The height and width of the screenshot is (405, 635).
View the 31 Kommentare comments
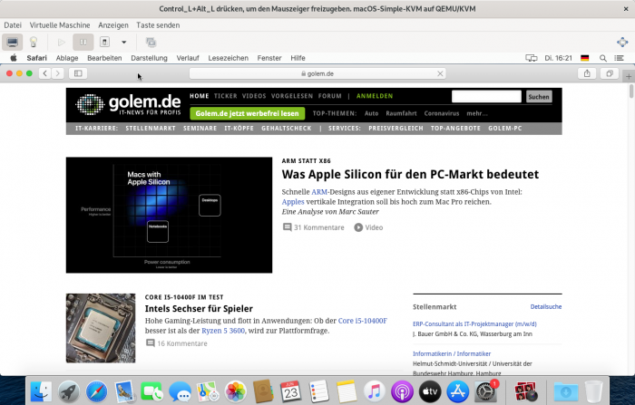point(314,227)
